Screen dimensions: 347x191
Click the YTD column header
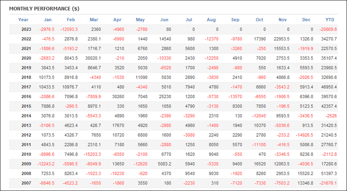click(330, 20)
